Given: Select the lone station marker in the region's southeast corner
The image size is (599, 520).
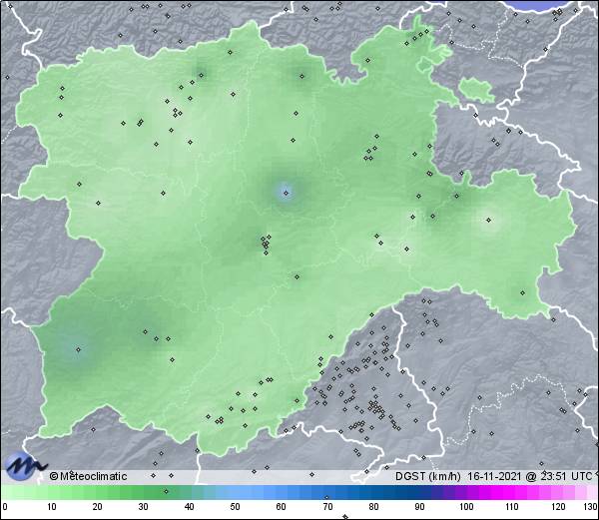Looking at the screenshot, I should 522,292.
